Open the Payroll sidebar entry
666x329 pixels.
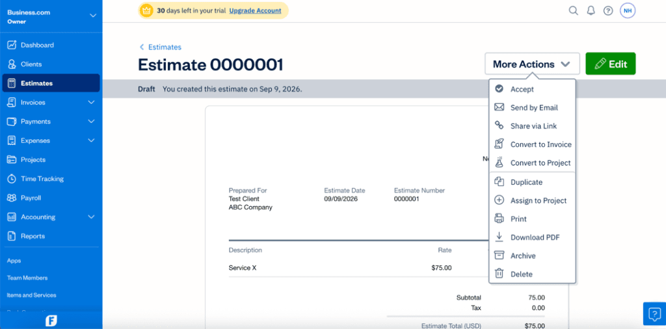[51, 198]
